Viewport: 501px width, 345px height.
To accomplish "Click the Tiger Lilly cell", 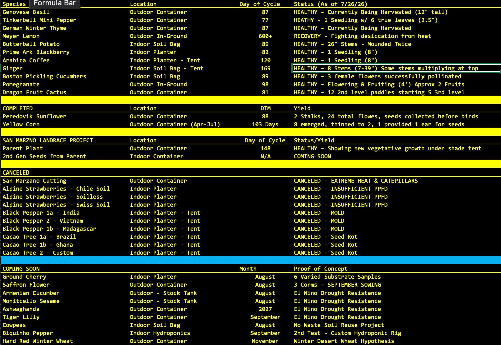I will click(21, 317).
